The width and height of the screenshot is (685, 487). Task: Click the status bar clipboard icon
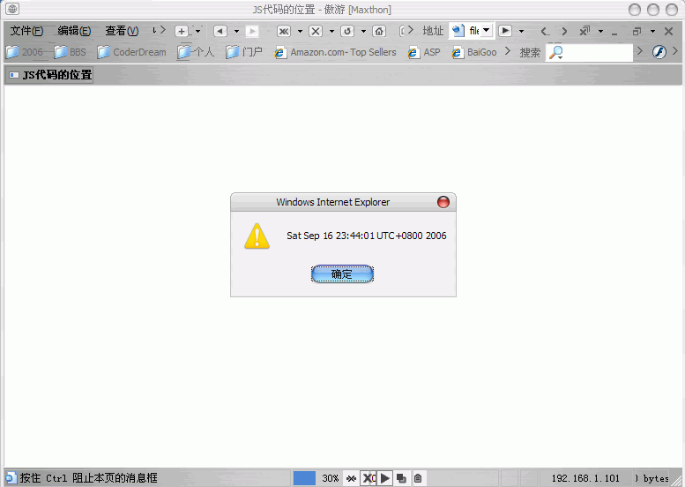418,478
